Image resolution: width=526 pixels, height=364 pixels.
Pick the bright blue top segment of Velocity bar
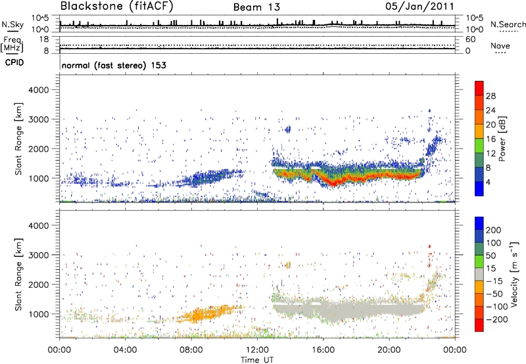(479, 223)
